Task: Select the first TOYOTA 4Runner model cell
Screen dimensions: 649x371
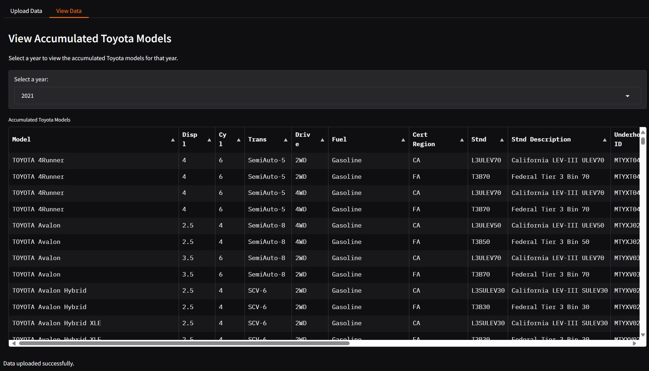Action: tap(38, 160)
